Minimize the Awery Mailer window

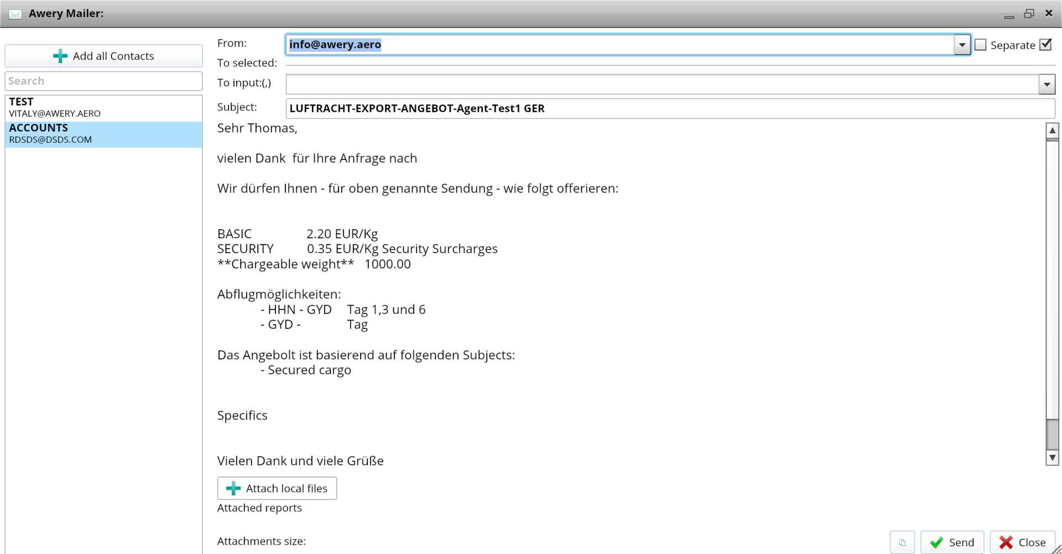coord(1009,15)
